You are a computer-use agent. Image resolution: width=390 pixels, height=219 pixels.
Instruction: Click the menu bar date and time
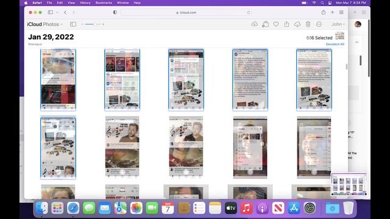(351, 2)
